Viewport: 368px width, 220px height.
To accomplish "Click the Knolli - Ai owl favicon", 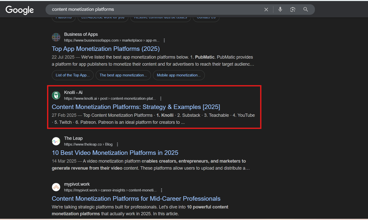I will [x=56, y=95].
